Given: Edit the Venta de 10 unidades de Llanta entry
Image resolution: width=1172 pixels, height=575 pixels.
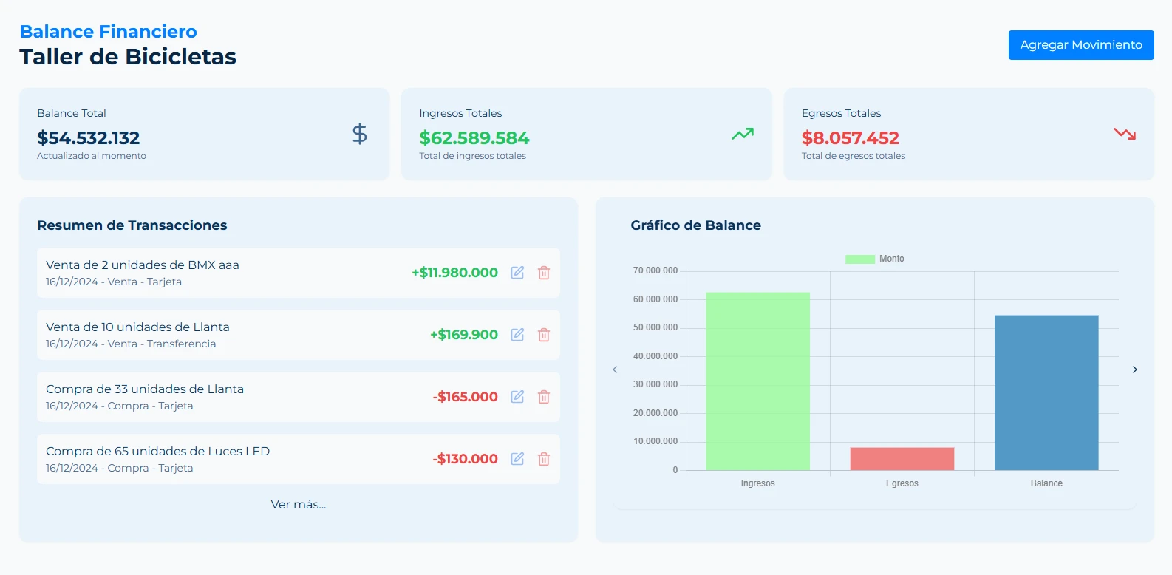Looking at the screenshot, I should click(517, 335).
